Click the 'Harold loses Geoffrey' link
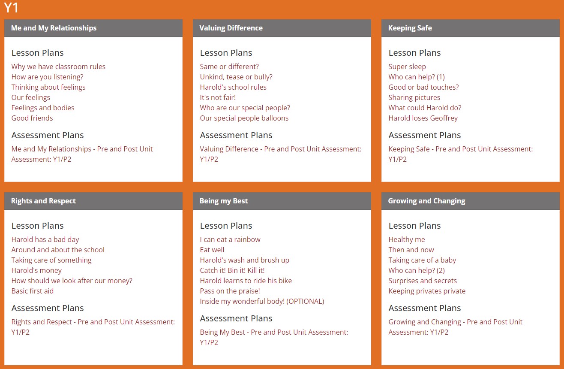Screen dimensions: 564x369 coord(423,118)
